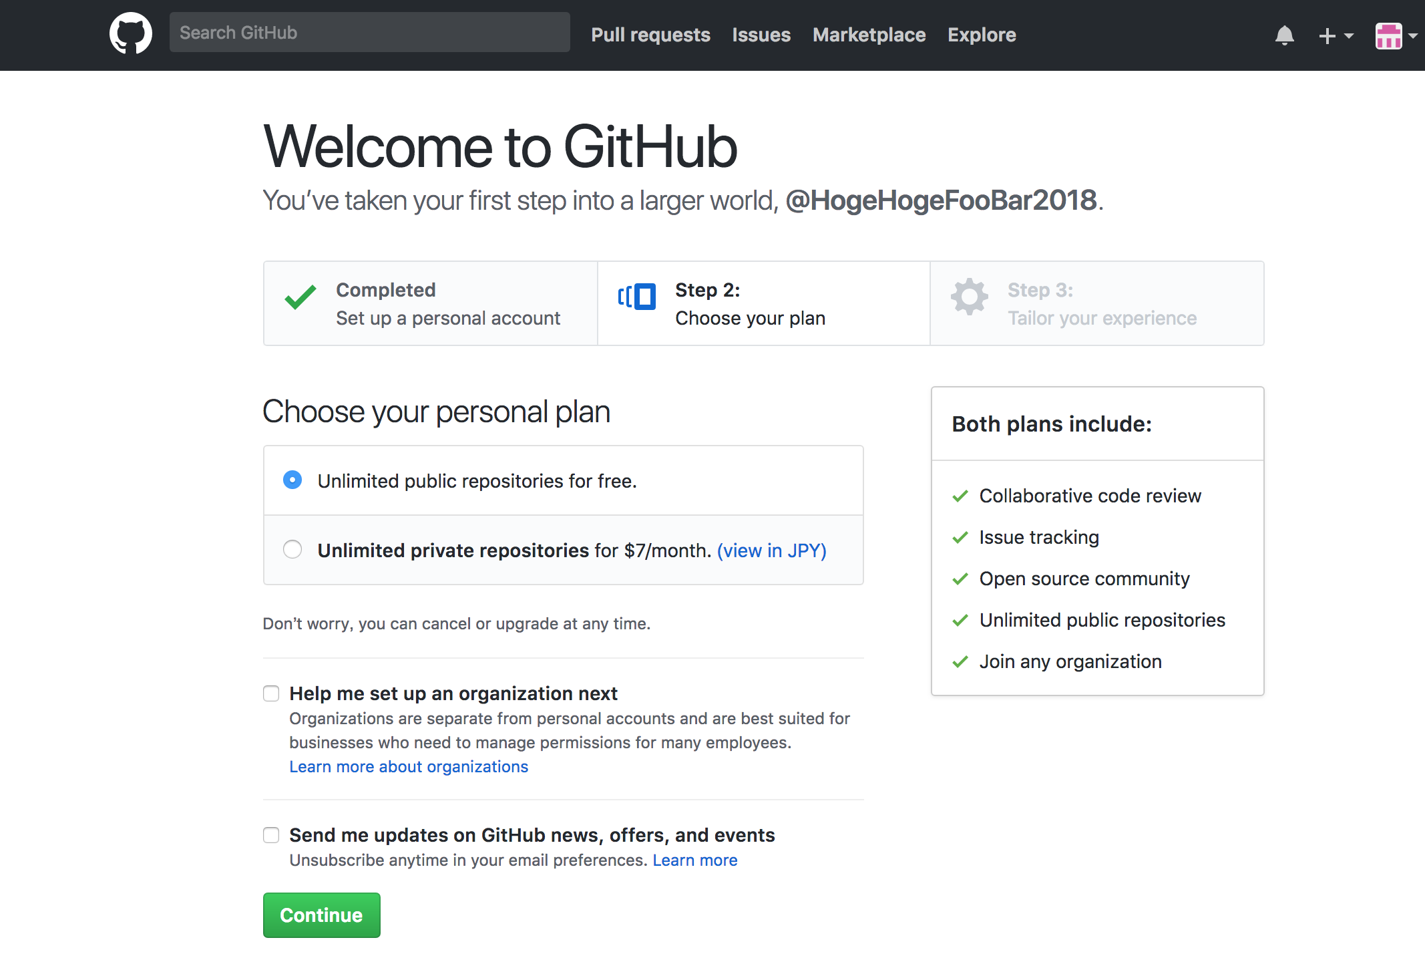Click the @HogeHogeFooBar2018 username text
Screen dimensions: 1425x954
pos(942,200)
